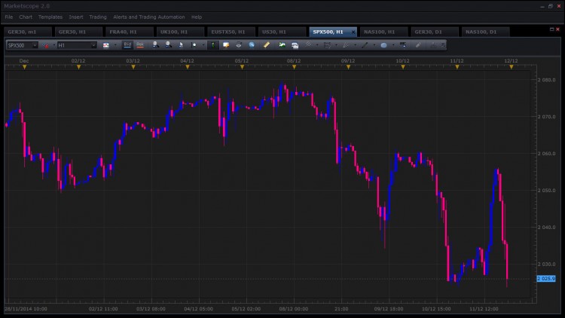Click the pencil edit toolbar icon
565x318 pixels.
click(x=418, y=45)
